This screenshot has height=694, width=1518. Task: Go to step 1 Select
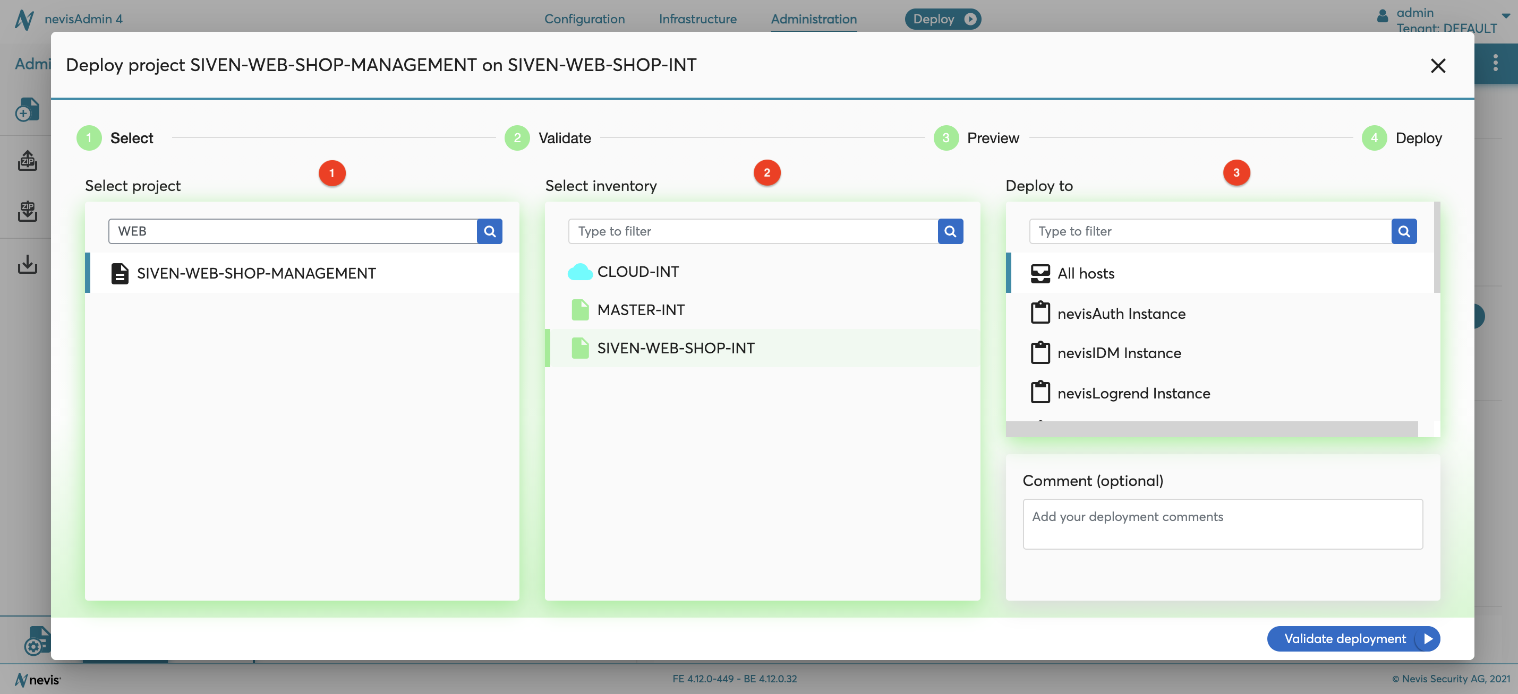click(x=115, y=138)
